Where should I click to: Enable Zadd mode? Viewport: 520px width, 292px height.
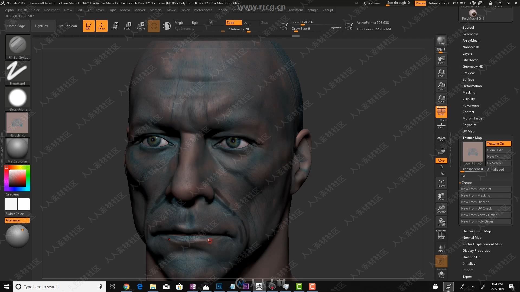tap(234, 23)
